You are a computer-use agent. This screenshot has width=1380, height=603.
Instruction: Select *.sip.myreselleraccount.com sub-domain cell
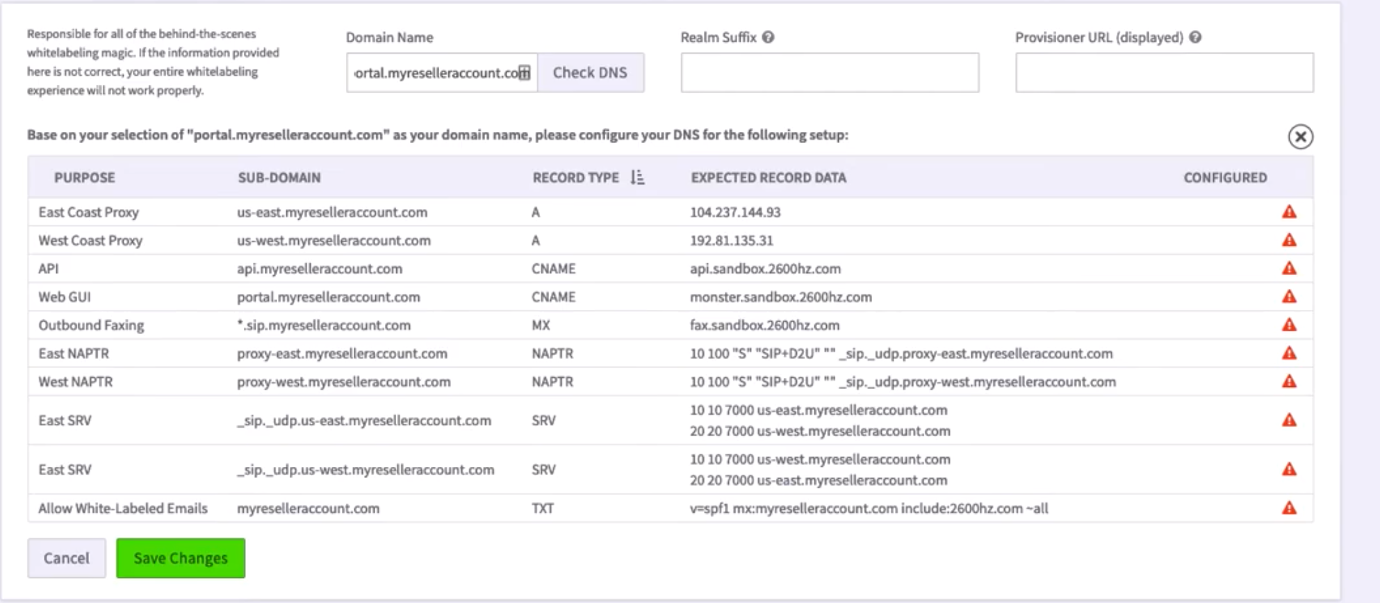pos(324,325)
